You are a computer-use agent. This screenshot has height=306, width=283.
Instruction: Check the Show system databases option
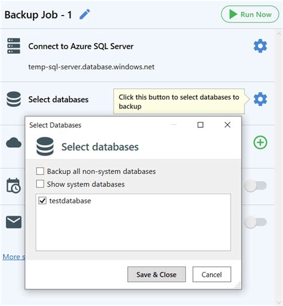click(x=40, y=184)
